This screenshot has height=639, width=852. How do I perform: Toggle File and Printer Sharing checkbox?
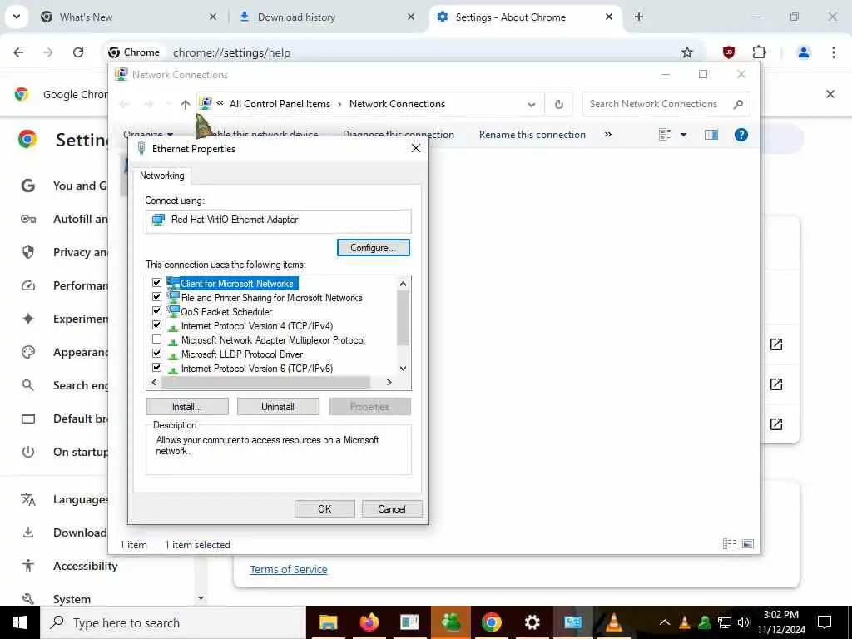click(x=157, y=297)
